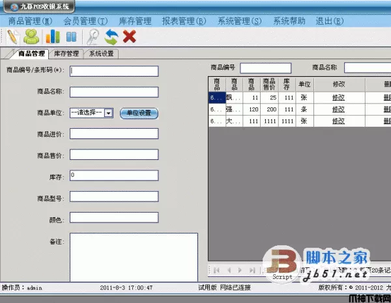Go to previous page in pager
The height and width of the screenshot is (303, 391).
(x=229, y=270)
